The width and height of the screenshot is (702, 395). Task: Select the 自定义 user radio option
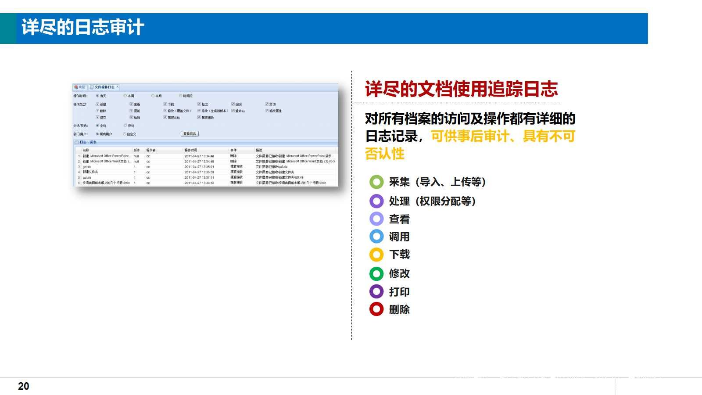125,134
